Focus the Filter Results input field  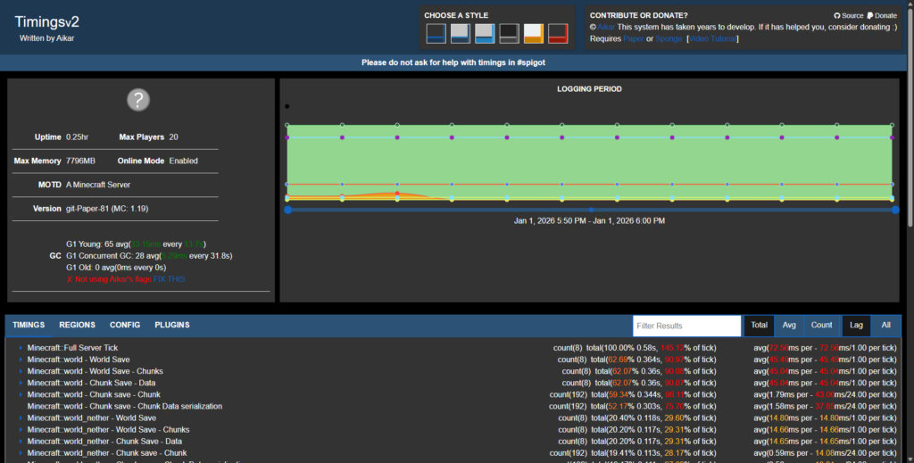(x=686, y=327)
